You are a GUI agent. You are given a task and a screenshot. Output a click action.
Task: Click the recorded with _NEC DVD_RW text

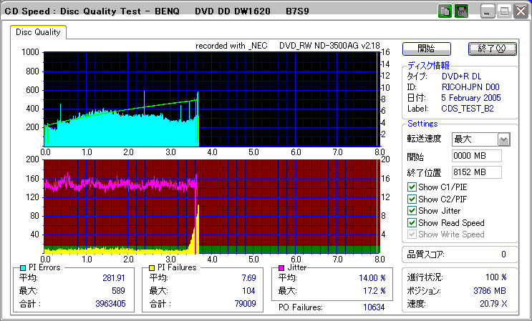[288, 46]
